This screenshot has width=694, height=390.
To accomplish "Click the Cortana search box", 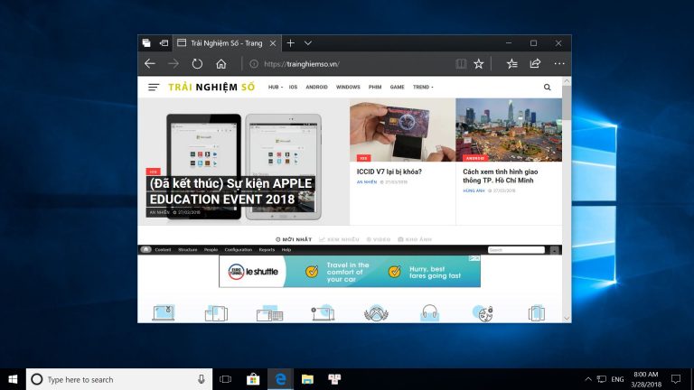I will [119, 379].
